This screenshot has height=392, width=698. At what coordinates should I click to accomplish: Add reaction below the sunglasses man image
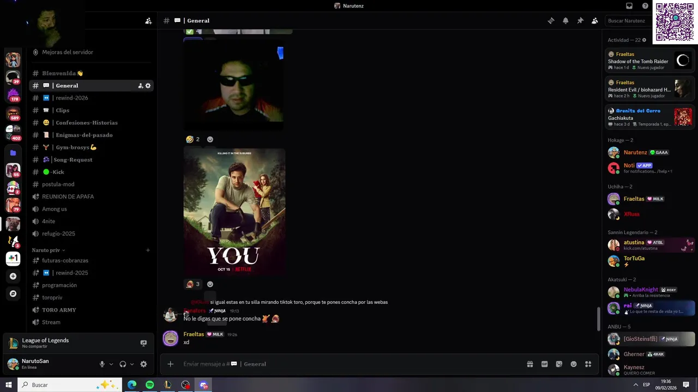pyautogui.click(x=210, y=139)
